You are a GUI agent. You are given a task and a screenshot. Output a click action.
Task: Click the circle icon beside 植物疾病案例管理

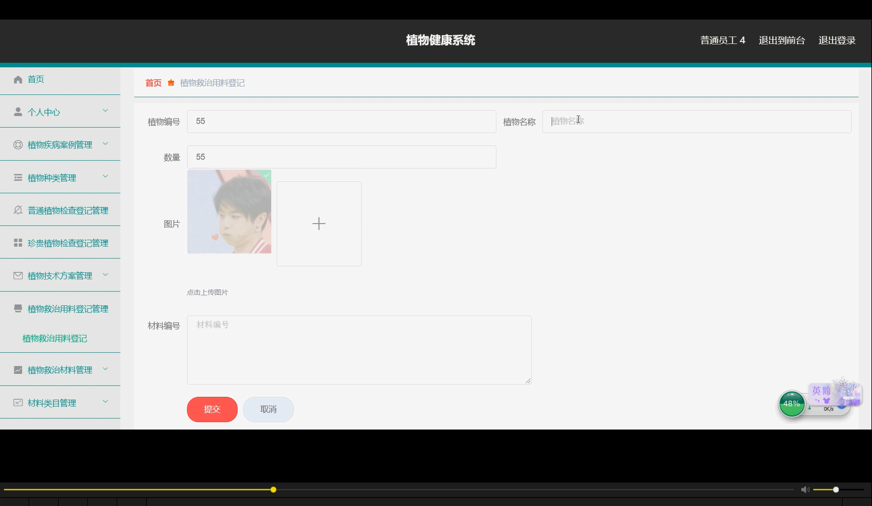pos(18,144)
